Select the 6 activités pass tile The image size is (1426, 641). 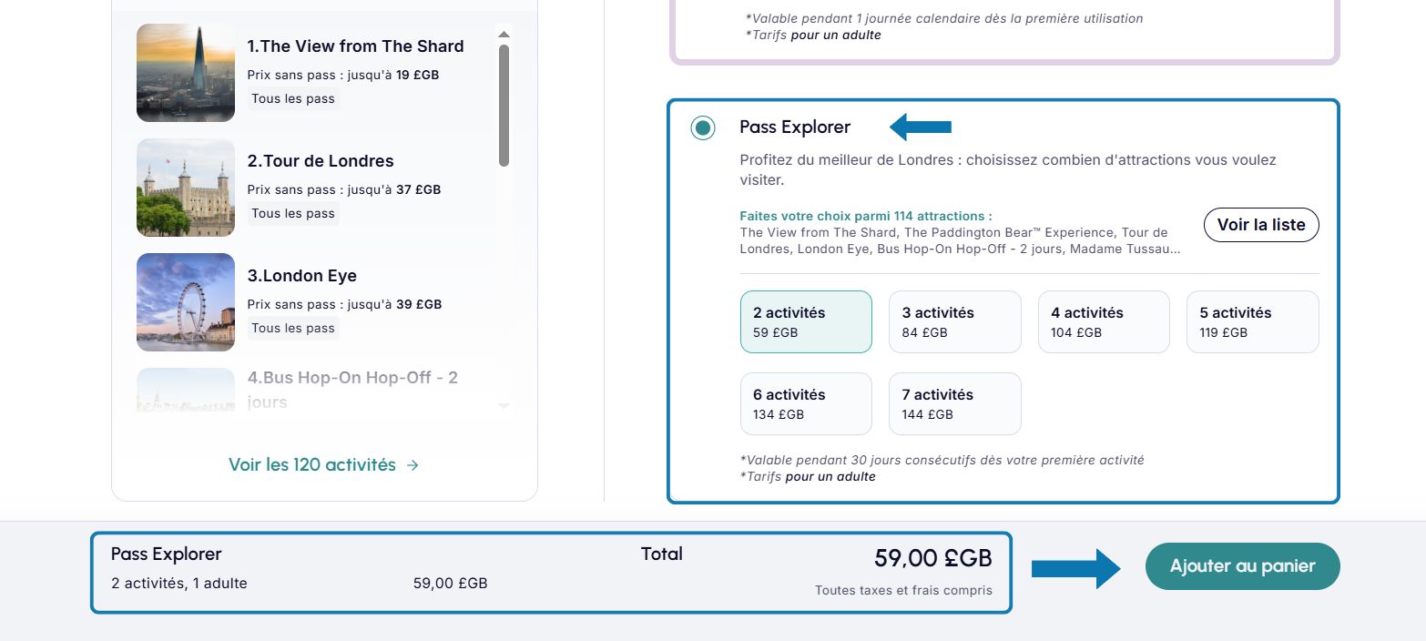806,403
